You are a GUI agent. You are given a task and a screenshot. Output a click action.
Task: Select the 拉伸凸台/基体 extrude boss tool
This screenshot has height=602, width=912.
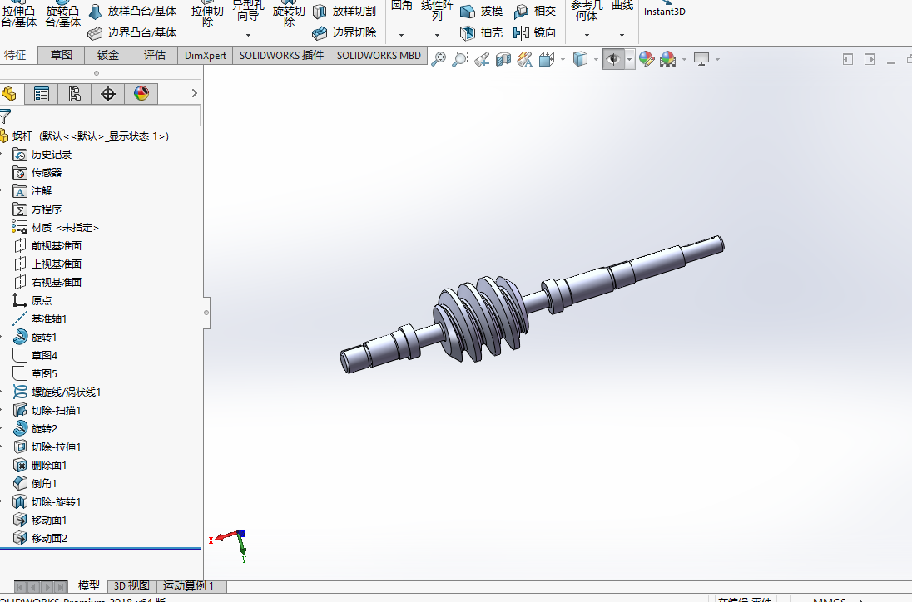click(x=19, y=14)
